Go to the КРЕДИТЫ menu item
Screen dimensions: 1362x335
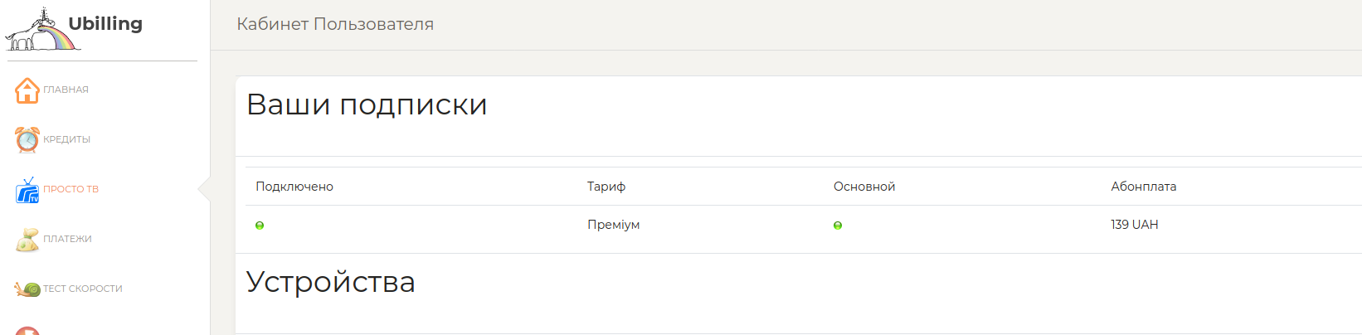pos(67,139)
